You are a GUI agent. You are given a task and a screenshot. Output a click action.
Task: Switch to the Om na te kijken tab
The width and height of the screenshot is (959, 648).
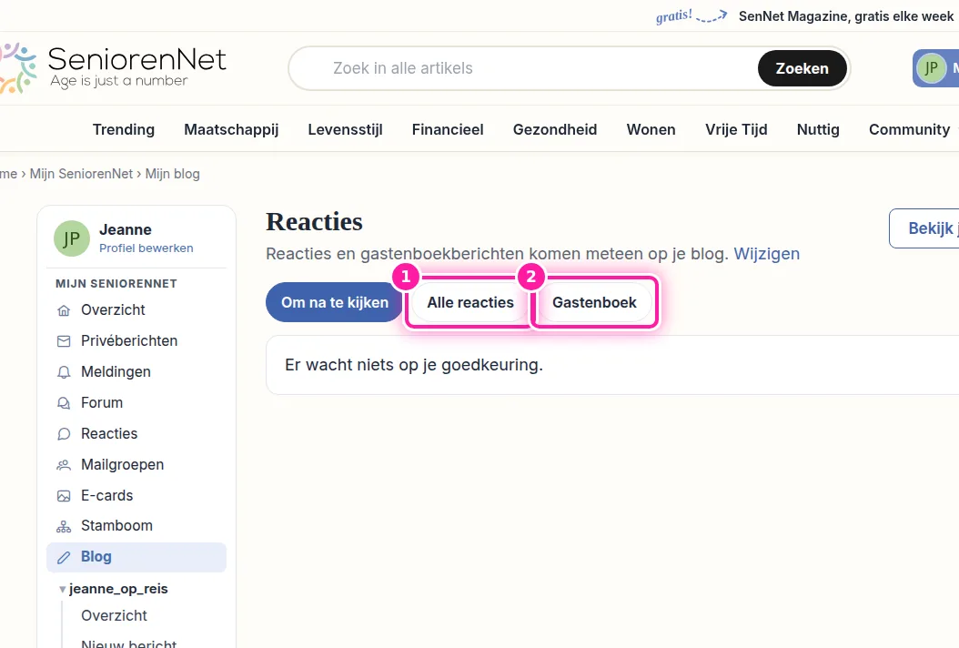coord(335,302)
